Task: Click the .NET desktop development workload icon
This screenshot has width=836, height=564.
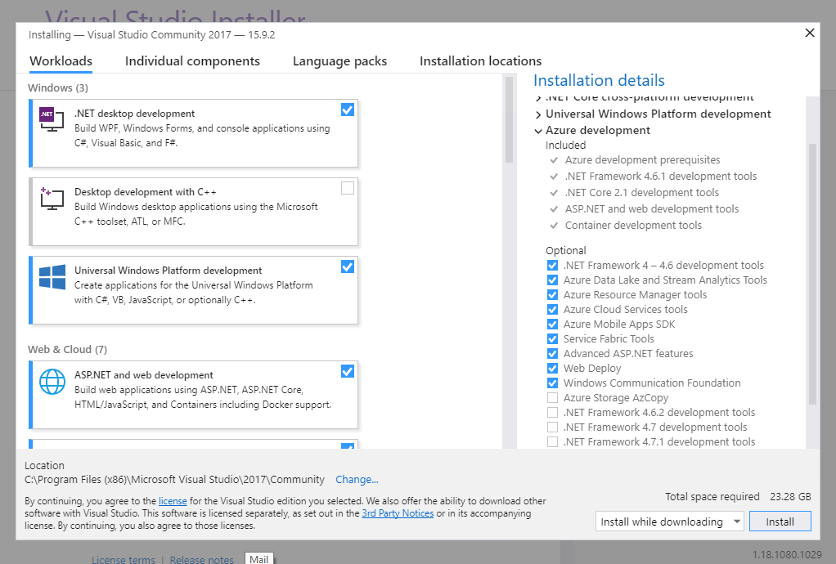Action: [52, 120]
